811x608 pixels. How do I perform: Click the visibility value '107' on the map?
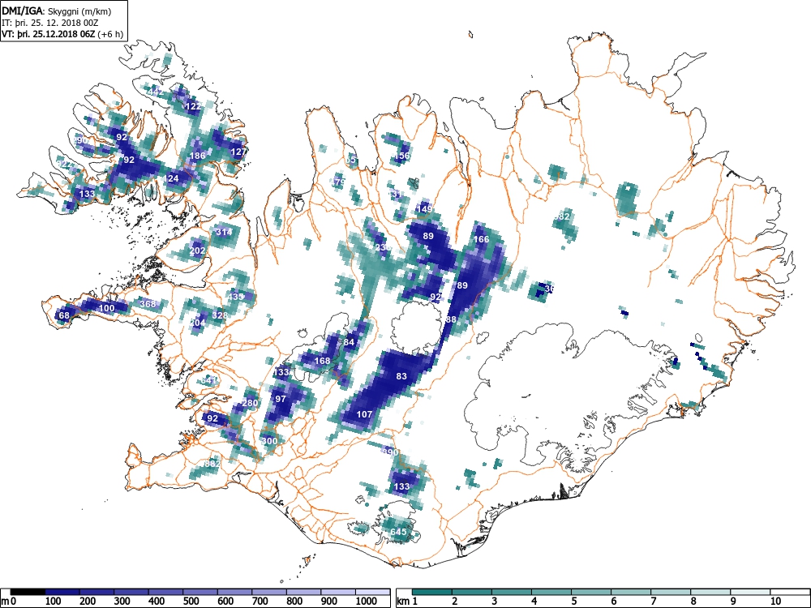[x=365, y=414]
